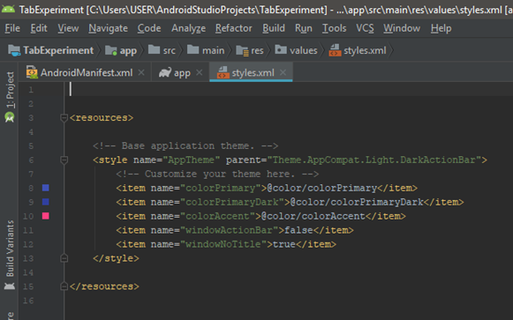
Task: Click the app module breadcrumb
Action: coord(121,50)
